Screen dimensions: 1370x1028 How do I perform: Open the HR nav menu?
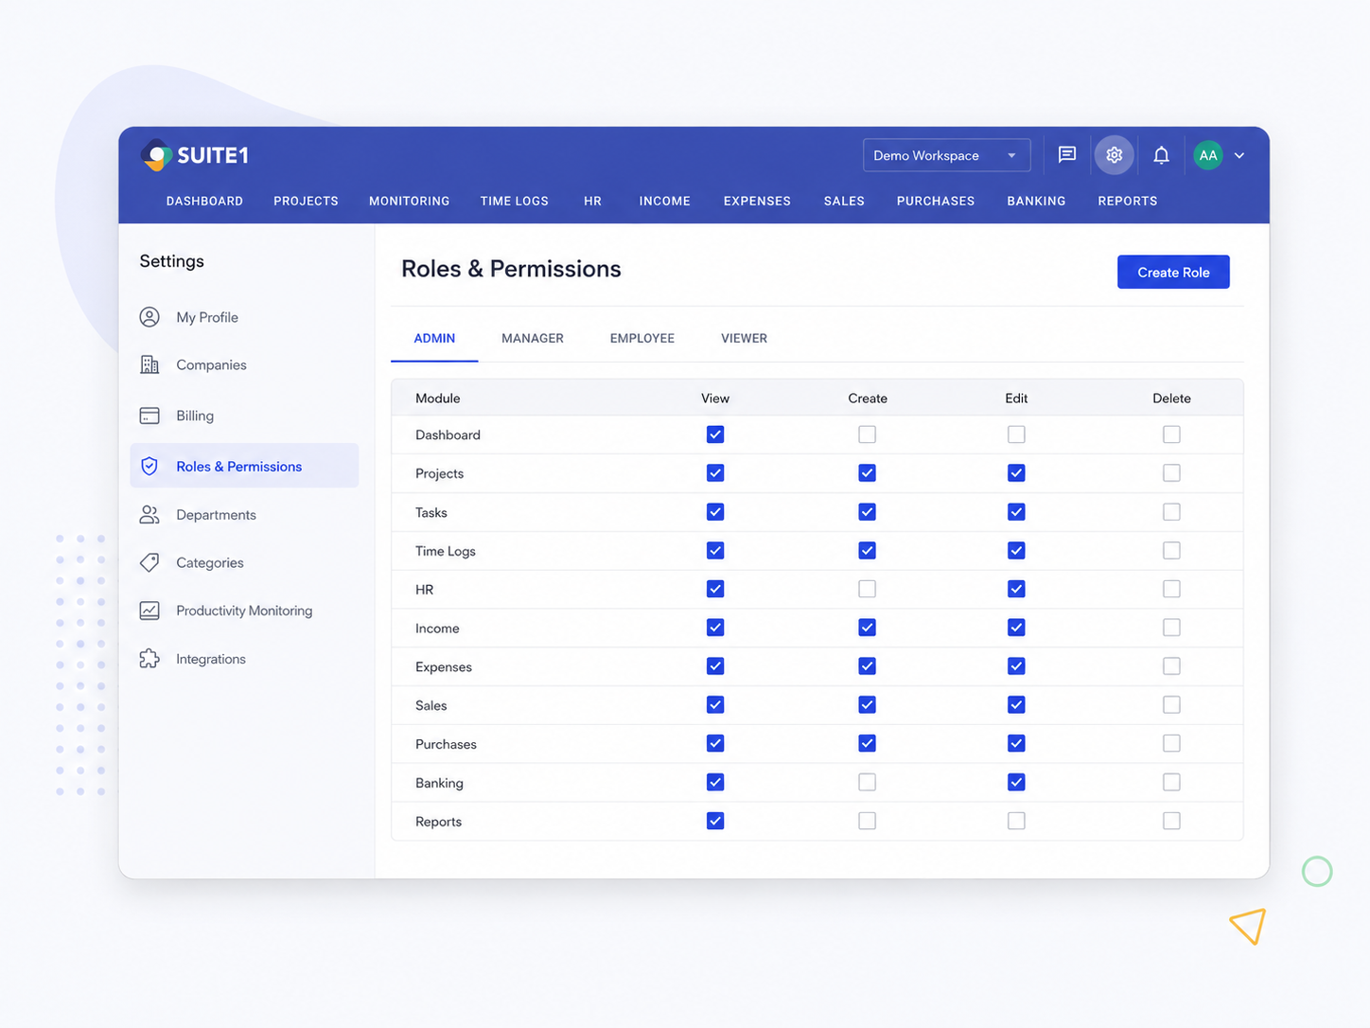[x=592, y=201]
